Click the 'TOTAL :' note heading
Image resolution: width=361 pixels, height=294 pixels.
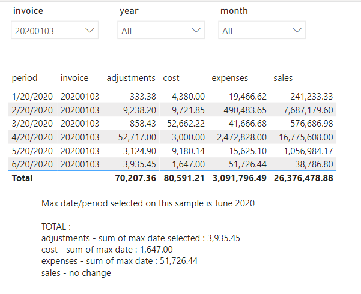(56, 227)
